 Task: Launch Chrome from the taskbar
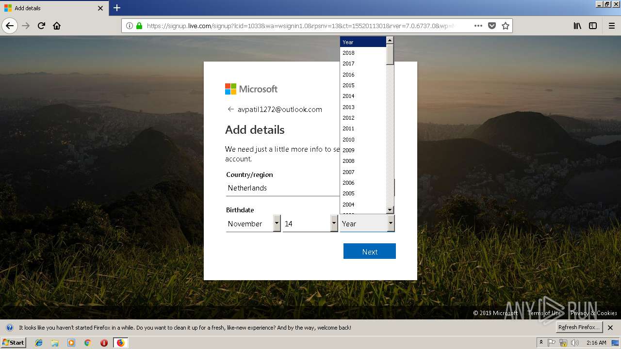tap(87, 343)
